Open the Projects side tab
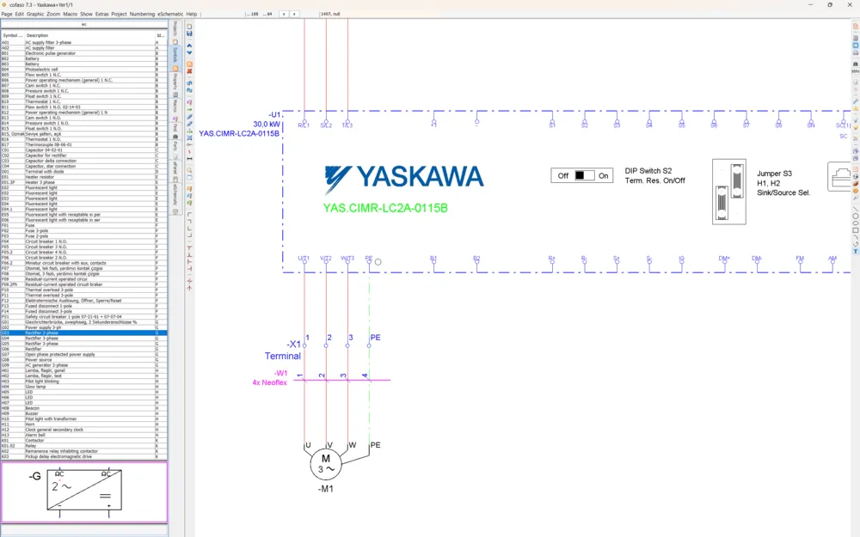The height and width of the screenshot is (537, 860). pyautogui.click(x=175, y=30)
